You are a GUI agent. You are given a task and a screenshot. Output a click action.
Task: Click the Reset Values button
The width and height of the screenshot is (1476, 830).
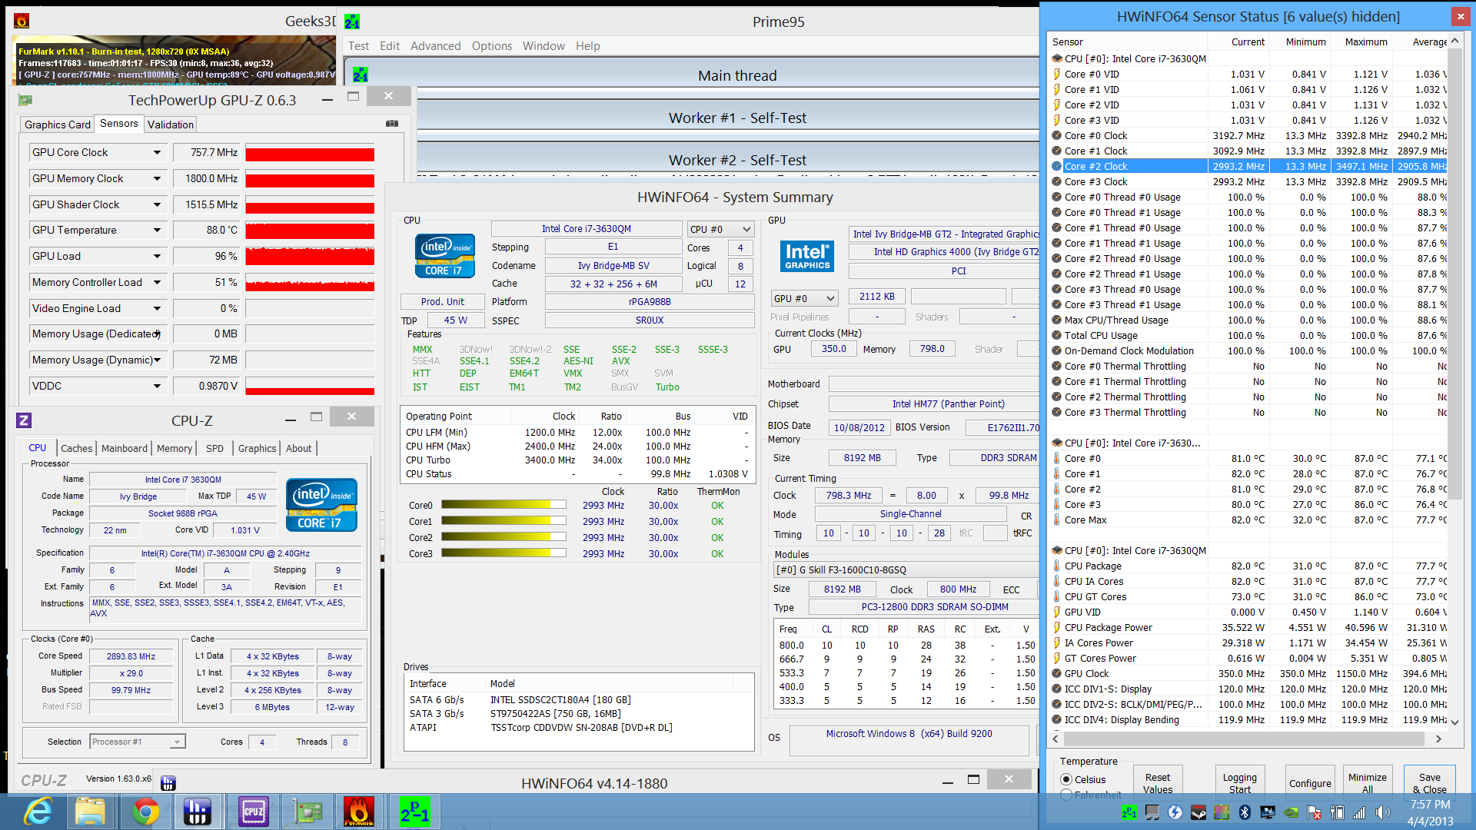[x=1158, y=783]
